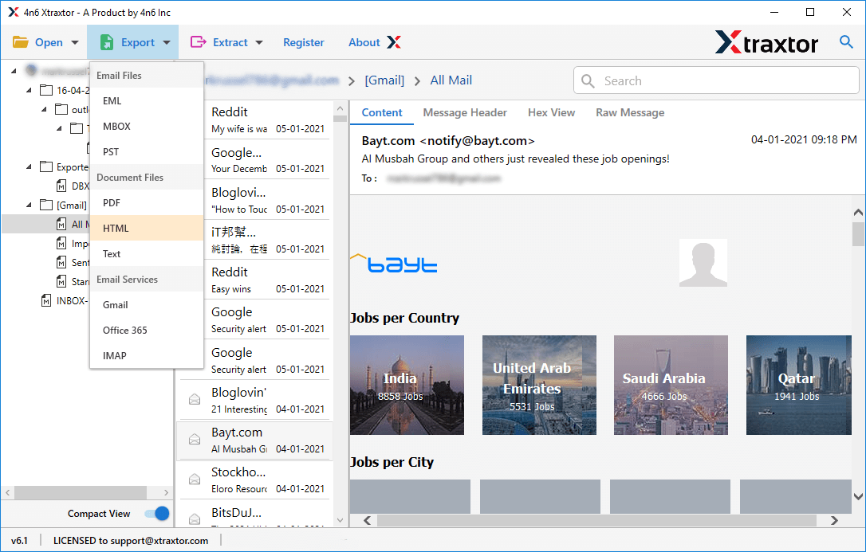The width and height of the screenshot is (866, 552).
Task: Collapse the [Gmail] tree node
Action: tap(29, 206)
